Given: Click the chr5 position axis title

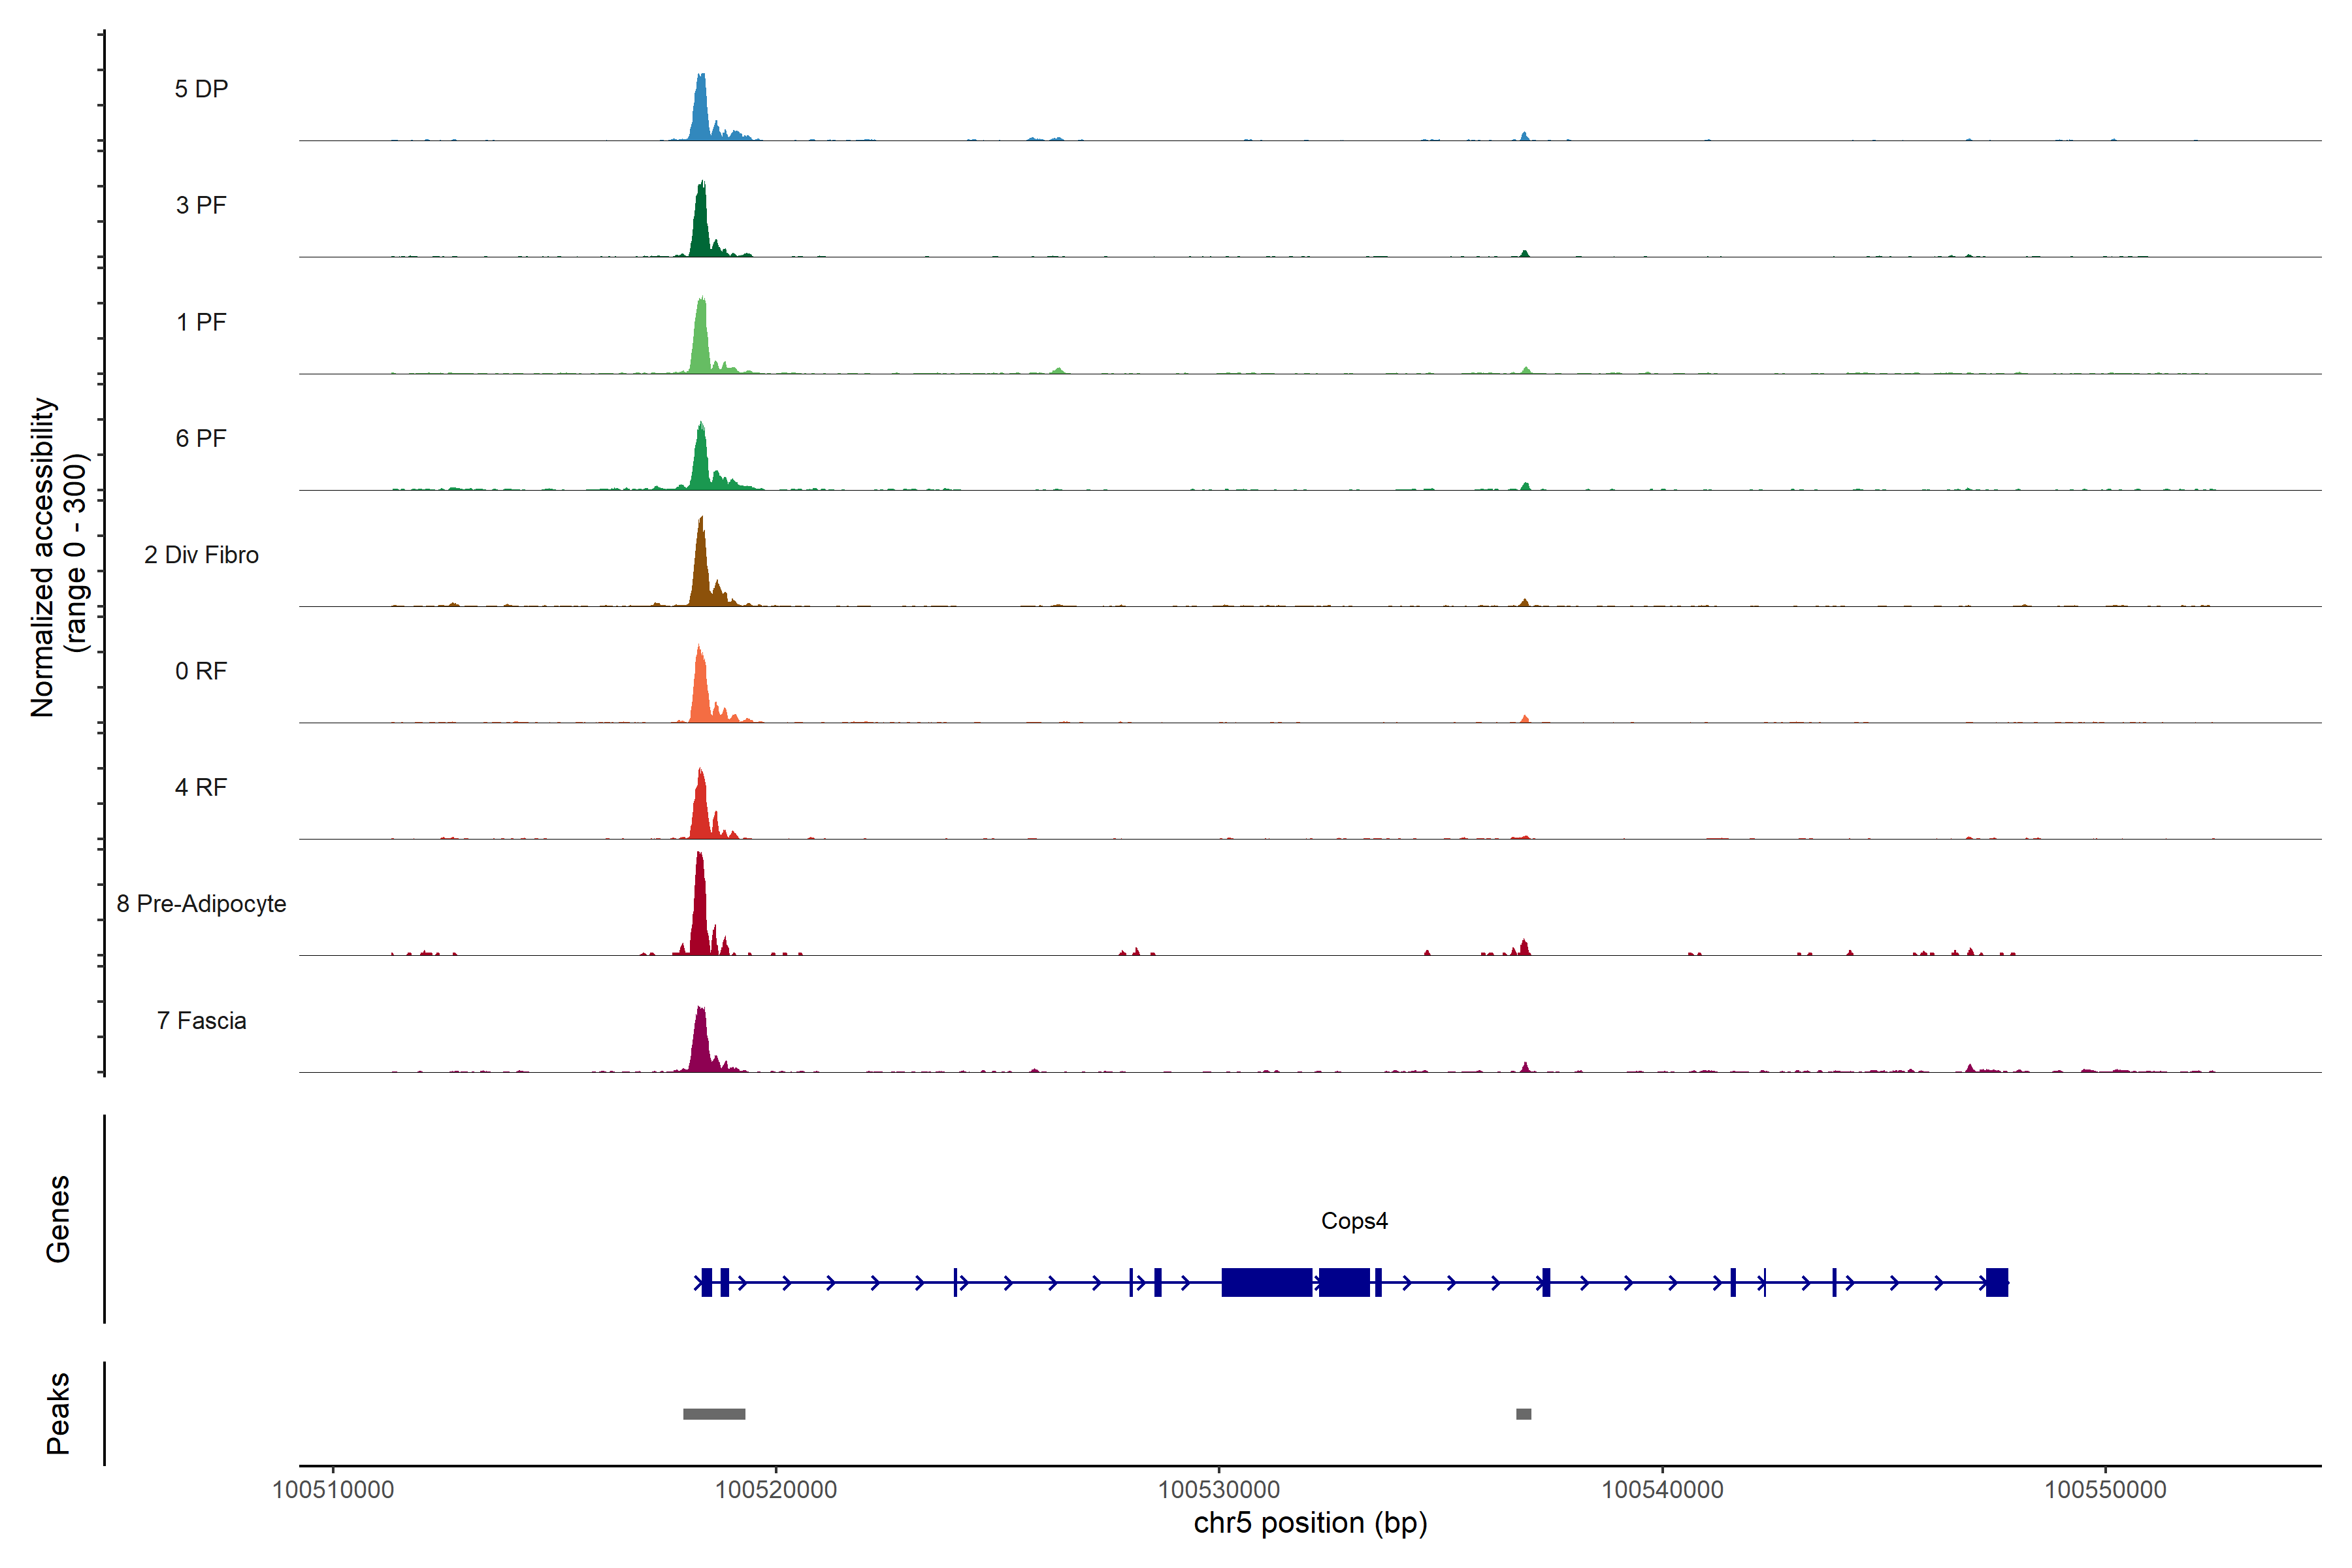Looking at the screenshot, I should coord(1310,1523).
